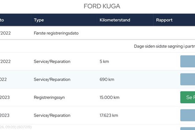Click the blue button in the 690 km row
Image resolution: width=195 pixels, height=130 pixels.
click(188, 79)
